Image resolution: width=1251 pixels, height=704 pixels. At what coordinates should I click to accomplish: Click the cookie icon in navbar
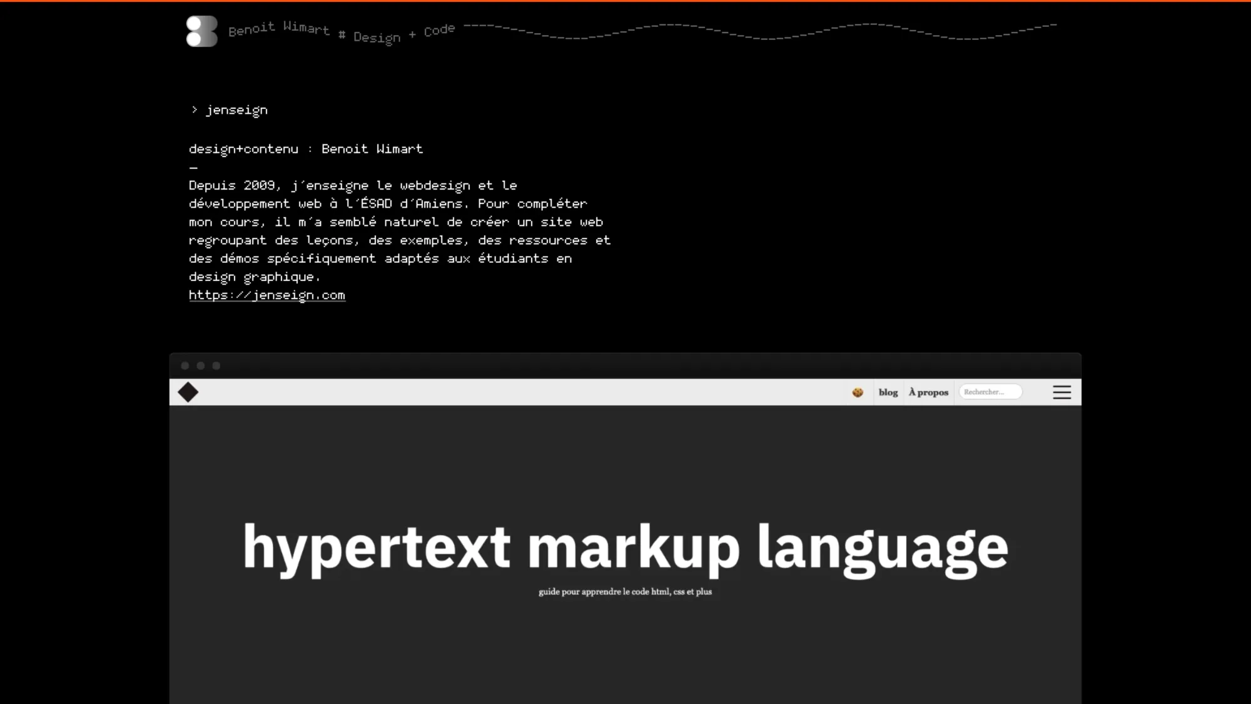[858, 392]
